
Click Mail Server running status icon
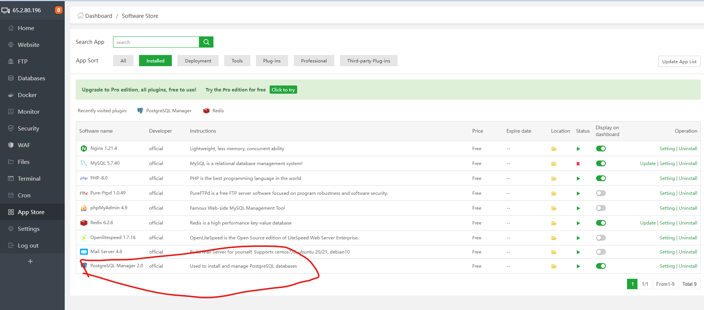(x=578, y=252)
